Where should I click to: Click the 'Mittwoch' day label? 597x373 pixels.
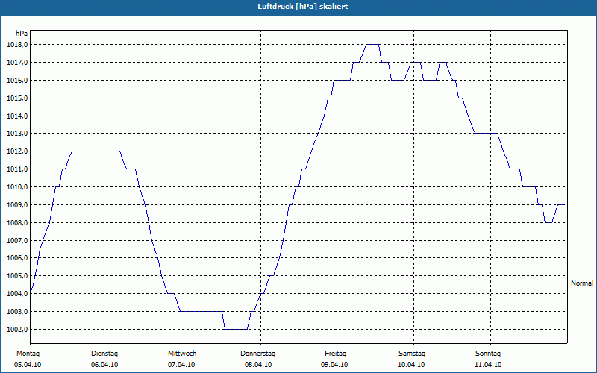(182, 354)
